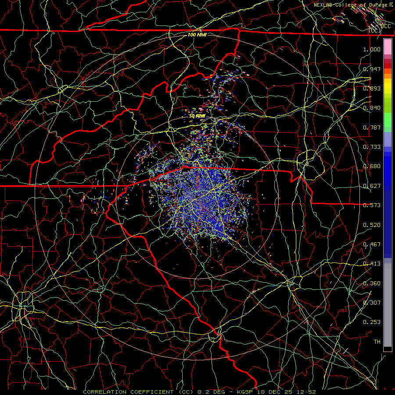
Task: Click the TH label on the scale
Action: [x=377, y=342]
